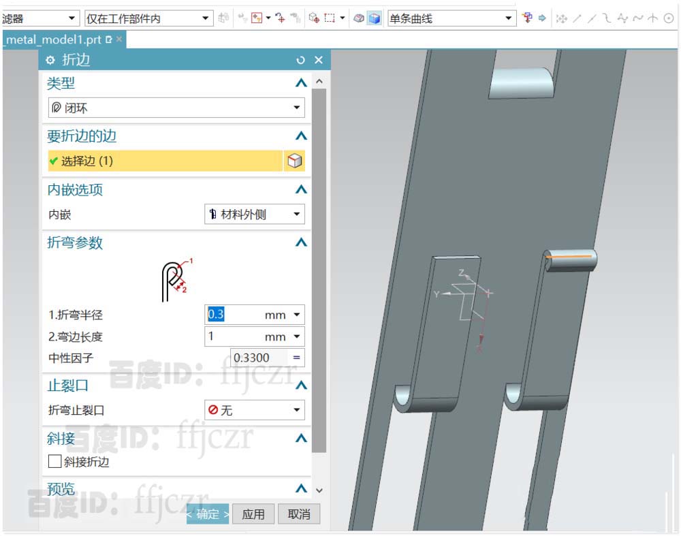Screen dimensions: 681x536
Task: Open arrow beside red selection filter icon
Action: coord(268,18)
